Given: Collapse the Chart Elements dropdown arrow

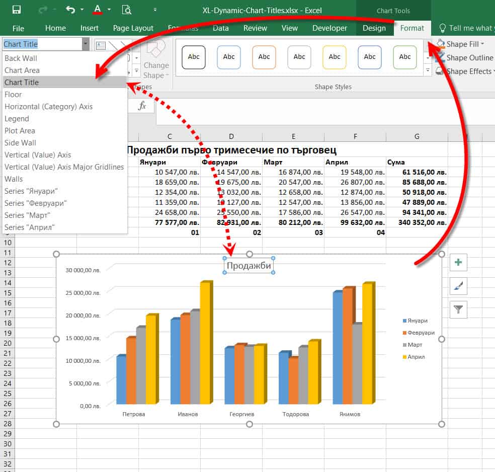Looking at the screenshot, I should click(86, 44).
